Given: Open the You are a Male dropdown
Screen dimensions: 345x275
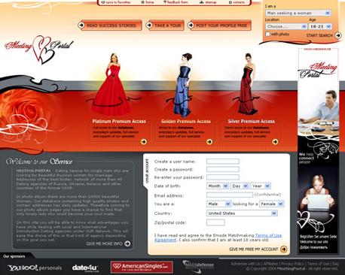Looking at the screenshot, I should pos(218,204).
